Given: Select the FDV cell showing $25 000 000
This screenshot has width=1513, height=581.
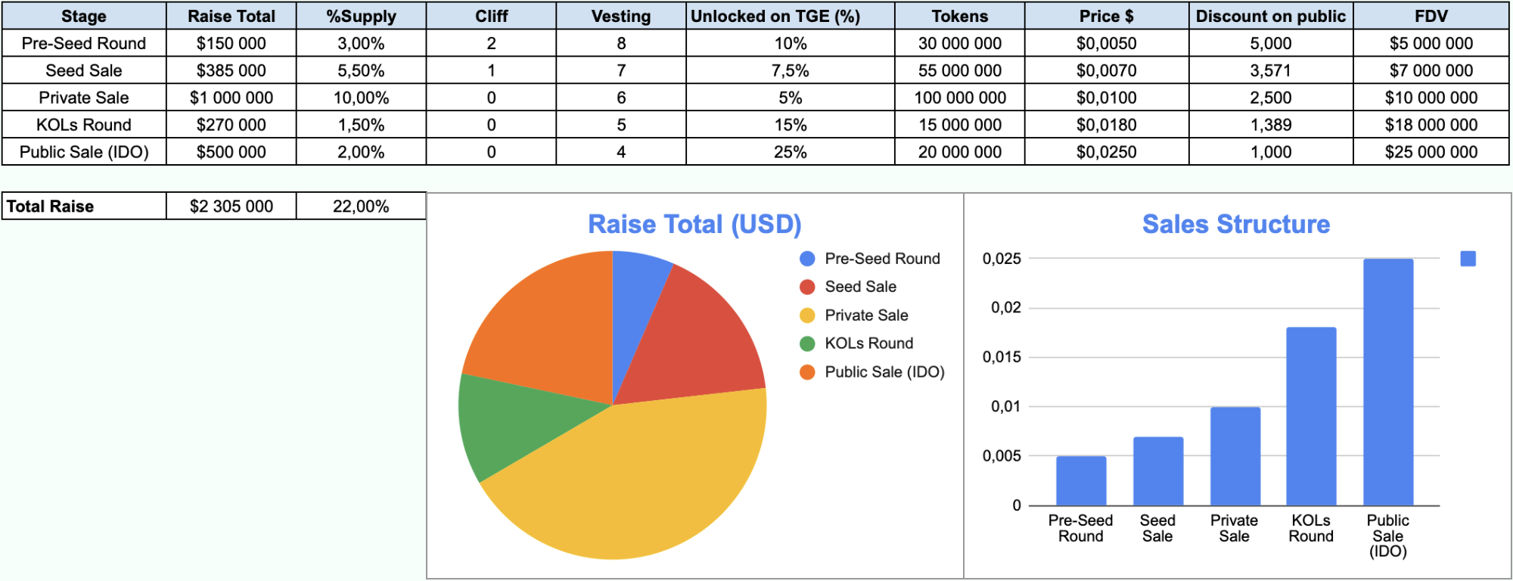Looking at the screenshot, I should click(x=1431, y=152).
